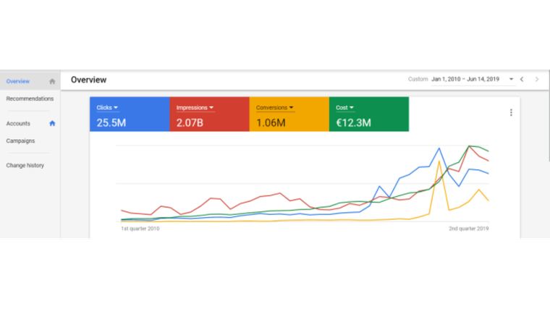The height and width of the screenshot is (309, 550).
Task: Go to next date range arrow
Action: (x=536, y=79)
